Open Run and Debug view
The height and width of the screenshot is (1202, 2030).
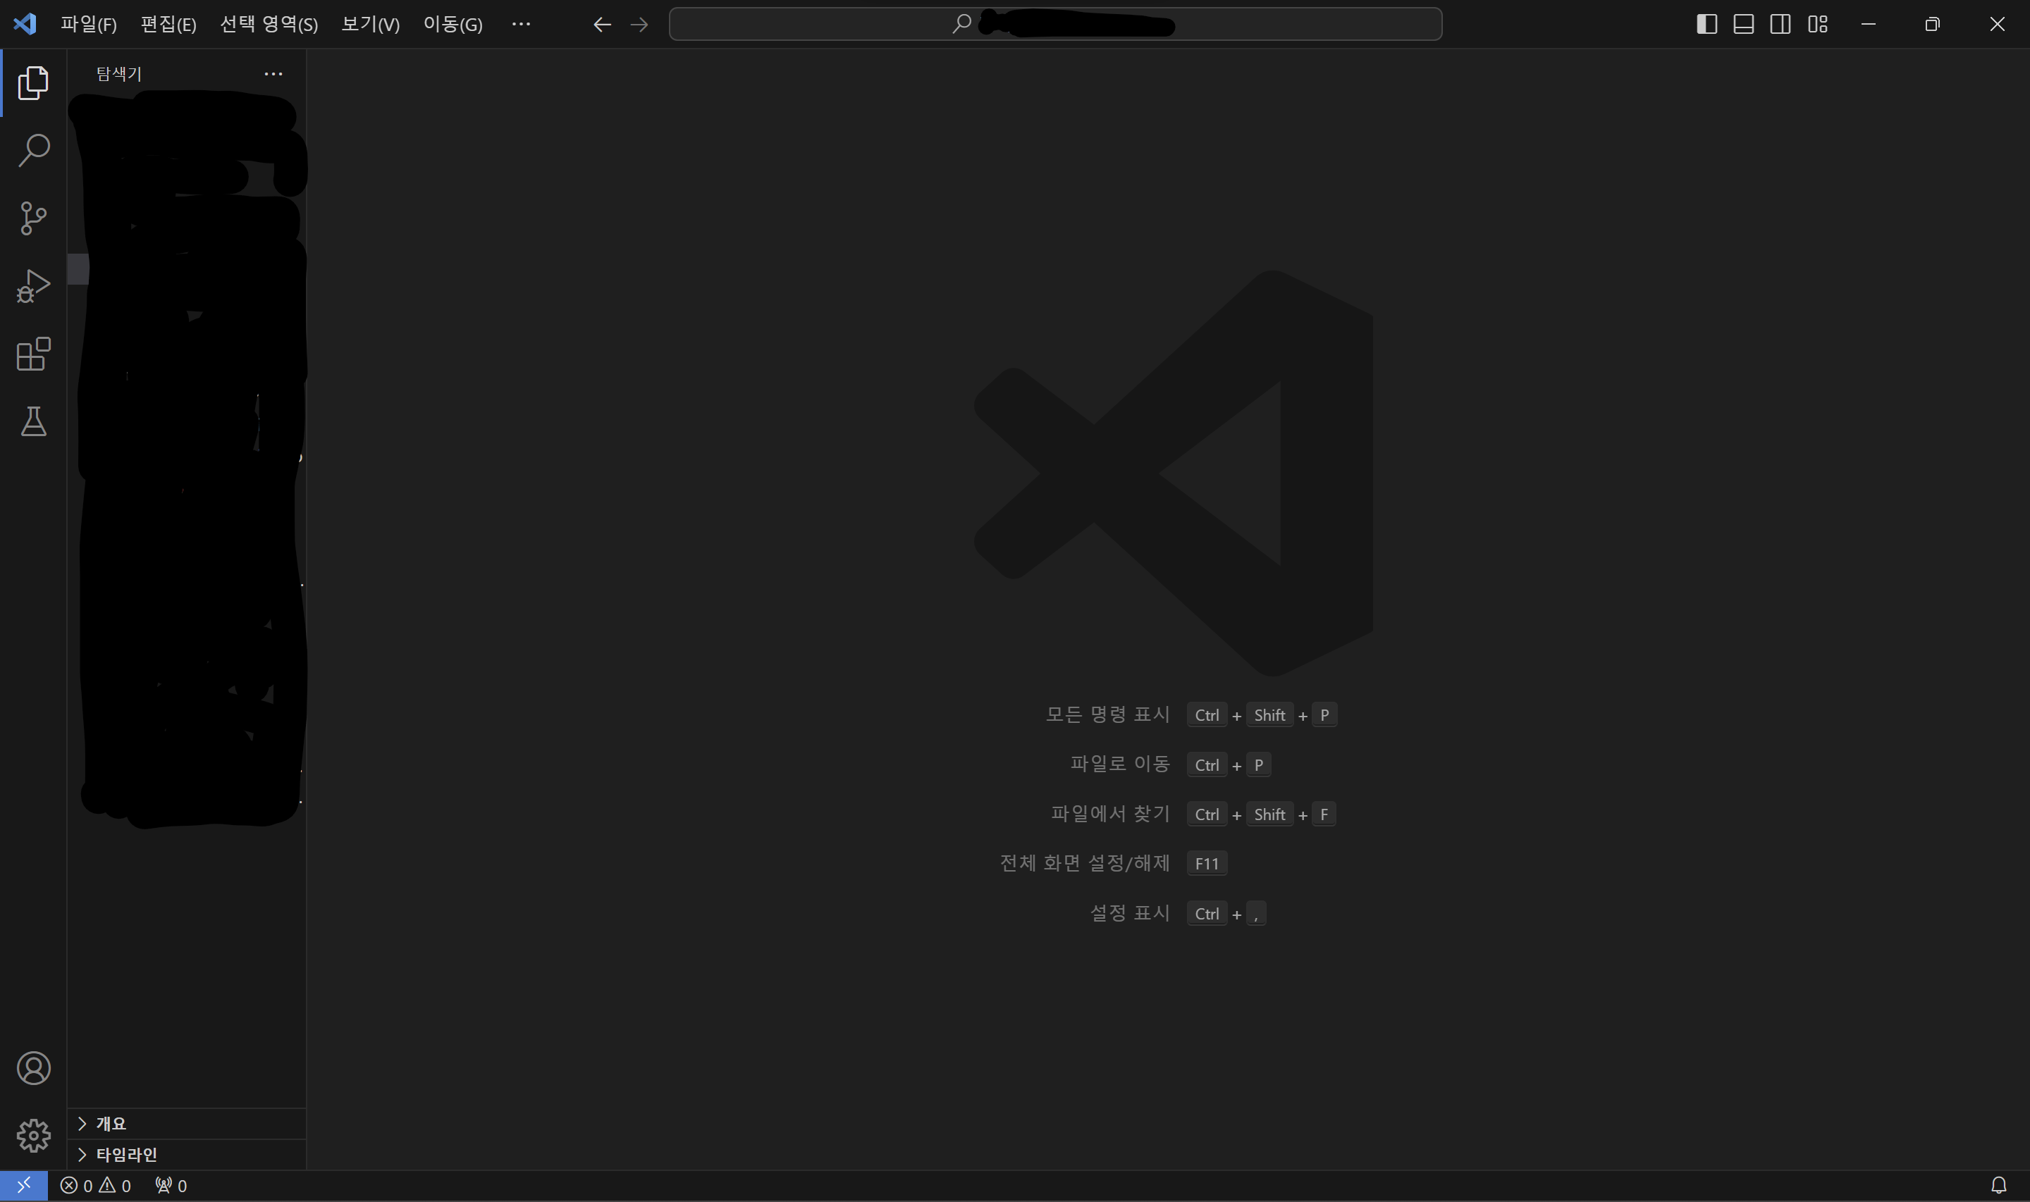point(33,286)
